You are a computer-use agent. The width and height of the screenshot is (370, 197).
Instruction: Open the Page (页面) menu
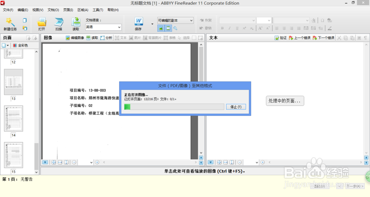point(68,10)
